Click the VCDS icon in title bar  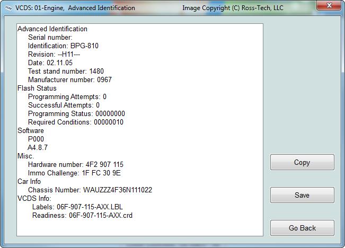pyautogui.click(x=8, y=8)
